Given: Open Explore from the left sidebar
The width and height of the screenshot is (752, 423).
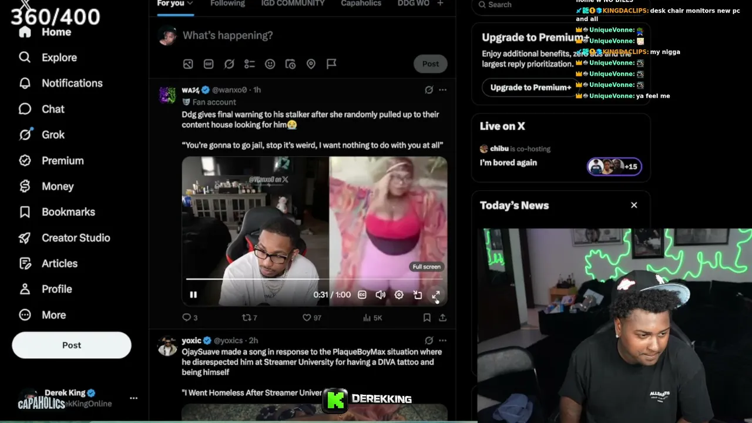Looking at the screenshot, I should [x=48, y=58].
